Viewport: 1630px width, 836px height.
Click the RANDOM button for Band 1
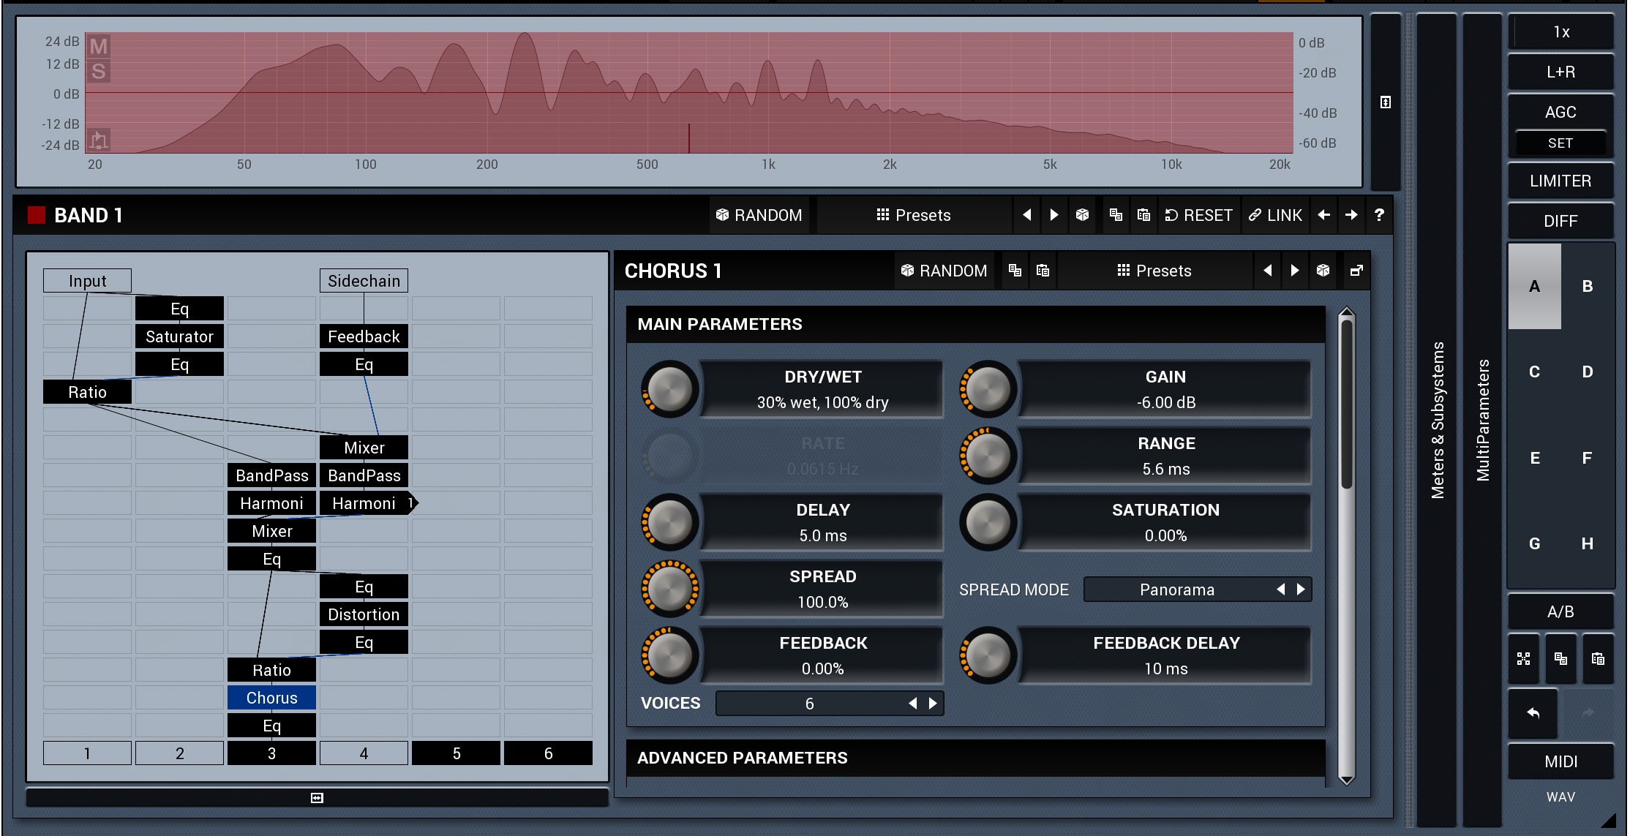point(759,214)
